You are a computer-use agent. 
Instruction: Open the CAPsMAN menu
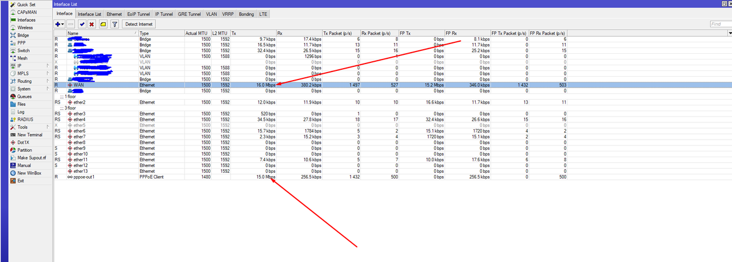(x=26, y=12)
